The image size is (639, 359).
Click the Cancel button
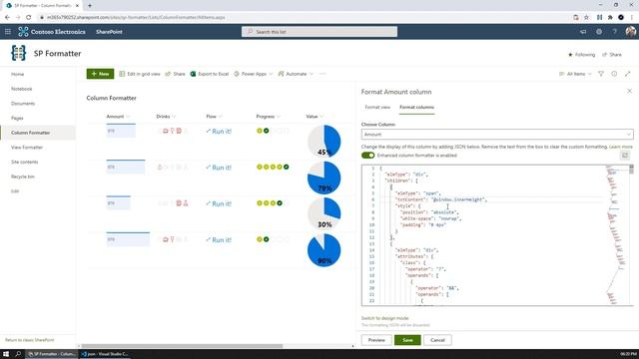(x=437, y=340)
